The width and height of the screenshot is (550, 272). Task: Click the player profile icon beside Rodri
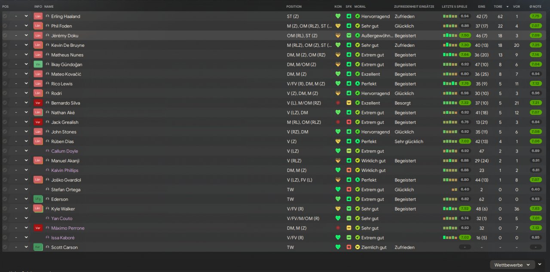[47, 94]
